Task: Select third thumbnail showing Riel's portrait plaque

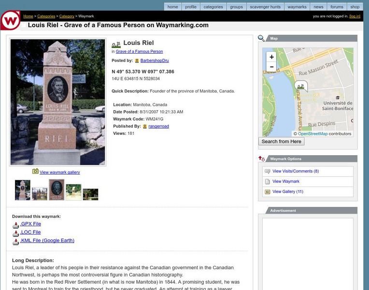Action: pos(57,190)
